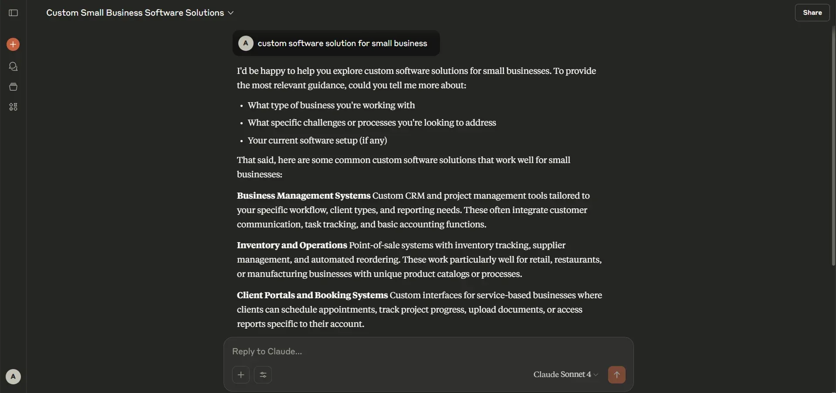Click the user profile avatar at the bottom of the sidebar
836x393 pixels.
click(x=13, y=376)
